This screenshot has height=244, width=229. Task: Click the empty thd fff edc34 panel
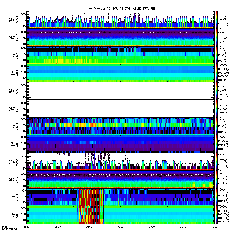[120, 91]
